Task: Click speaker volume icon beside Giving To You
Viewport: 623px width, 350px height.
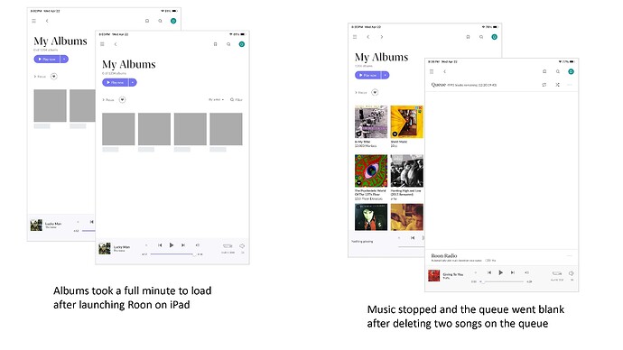Action: pyautogui.click(x=571, y=273)
